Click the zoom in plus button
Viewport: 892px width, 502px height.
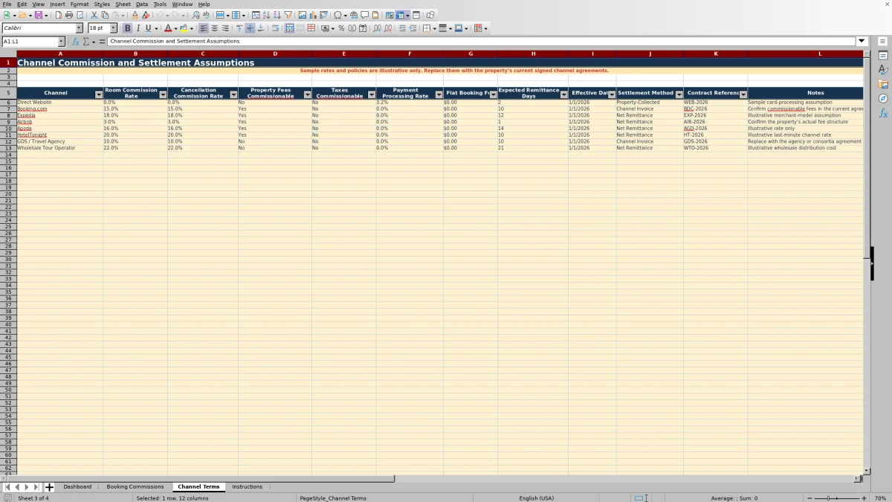(864, 498)
